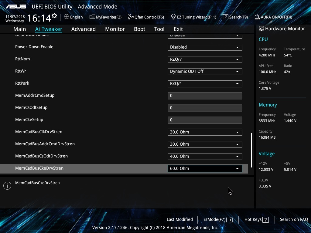This screenshot has width=311, height=233.
Task: Select the MemCadBusClkDrvStren label
Action: (x=39, y=132)
